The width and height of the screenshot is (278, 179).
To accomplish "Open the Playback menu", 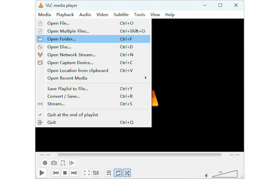I will point(65,15).
